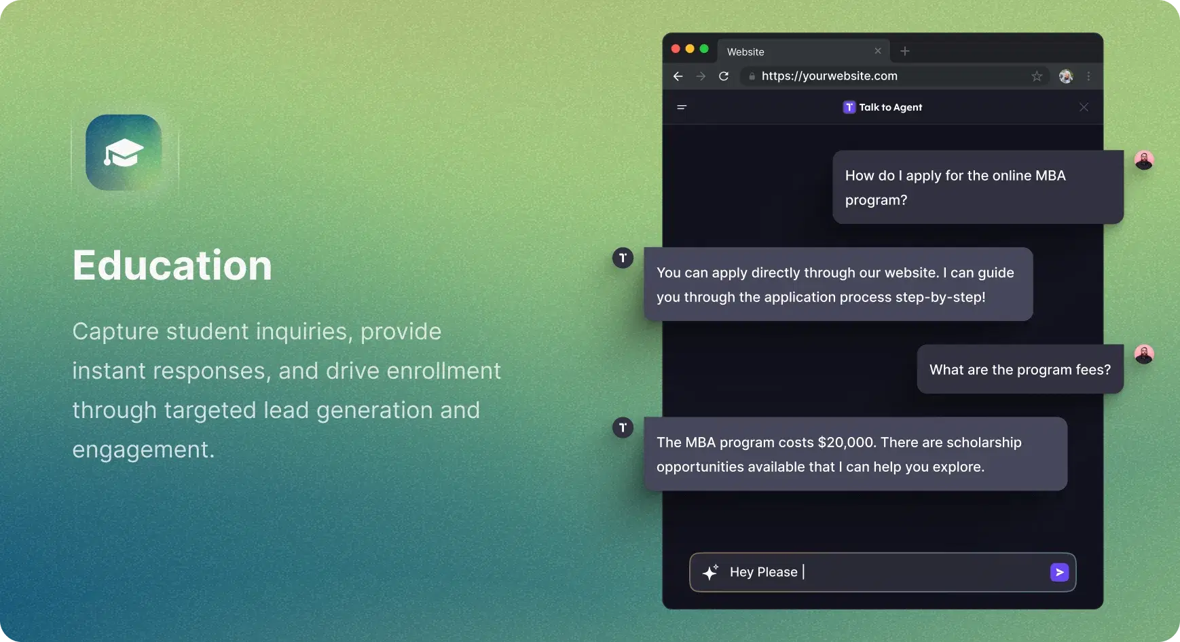1180x642 pixels.
Task: Reload the page with refresh icon
Action: tap(724, 76)
